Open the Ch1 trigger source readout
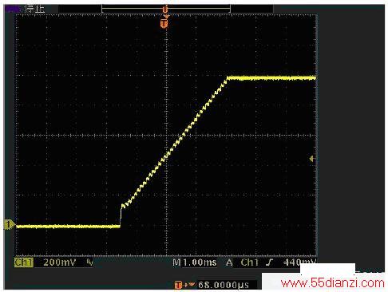Screen dimensions: 388x292 click(250, 262)
